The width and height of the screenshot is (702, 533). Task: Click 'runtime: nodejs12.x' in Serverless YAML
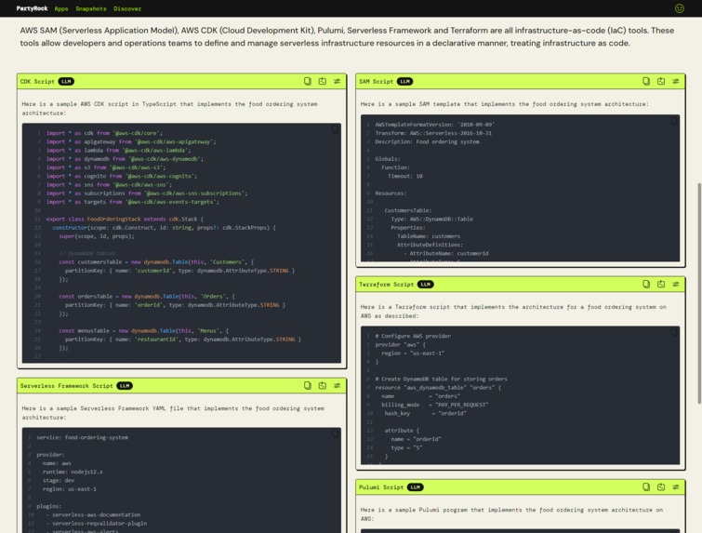(73, 472)
